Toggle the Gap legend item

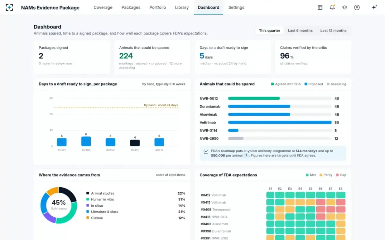[341, 175]
